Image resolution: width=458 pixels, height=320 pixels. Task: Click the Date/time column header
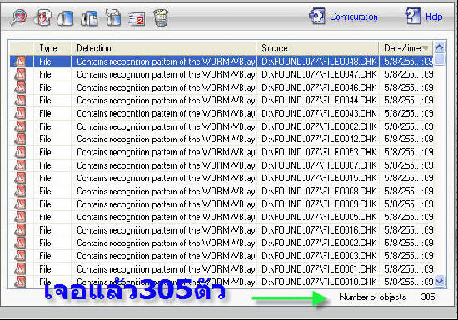[406, 48]
